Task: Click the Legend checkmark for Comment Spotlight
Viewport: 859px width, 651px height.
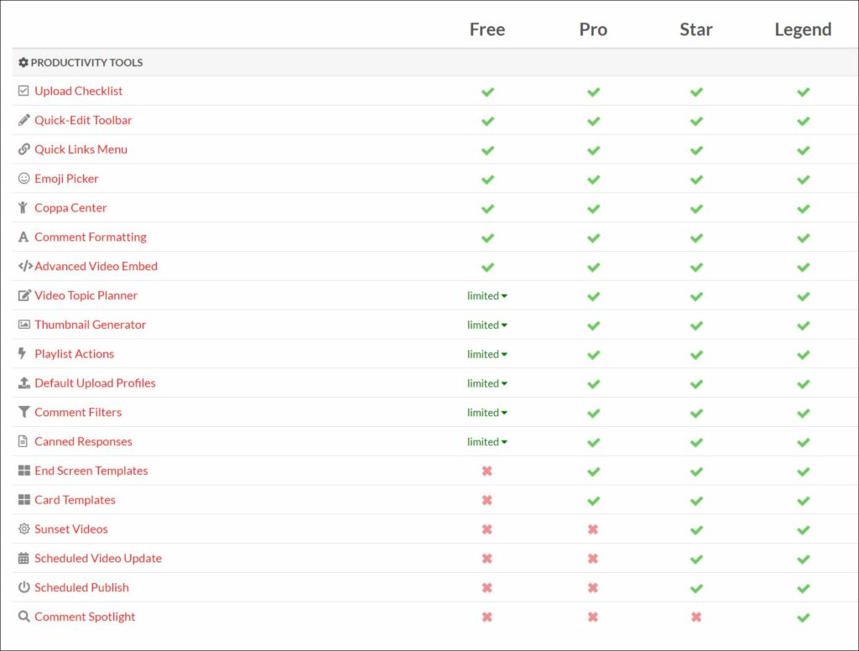Action: [x=803, y=617]
